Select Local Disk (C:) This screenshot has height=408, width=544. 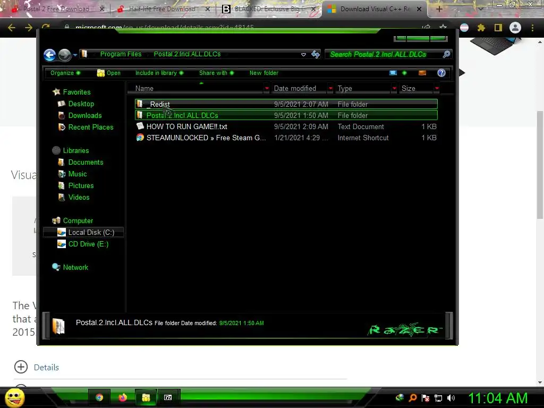pyautogui.click(x=83, y=233)
